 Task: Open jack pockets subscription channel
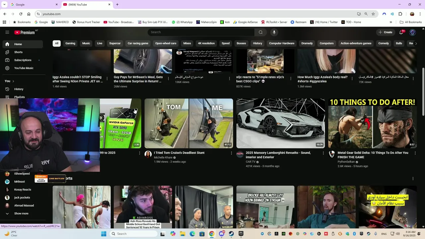click(x=23, y=198)
